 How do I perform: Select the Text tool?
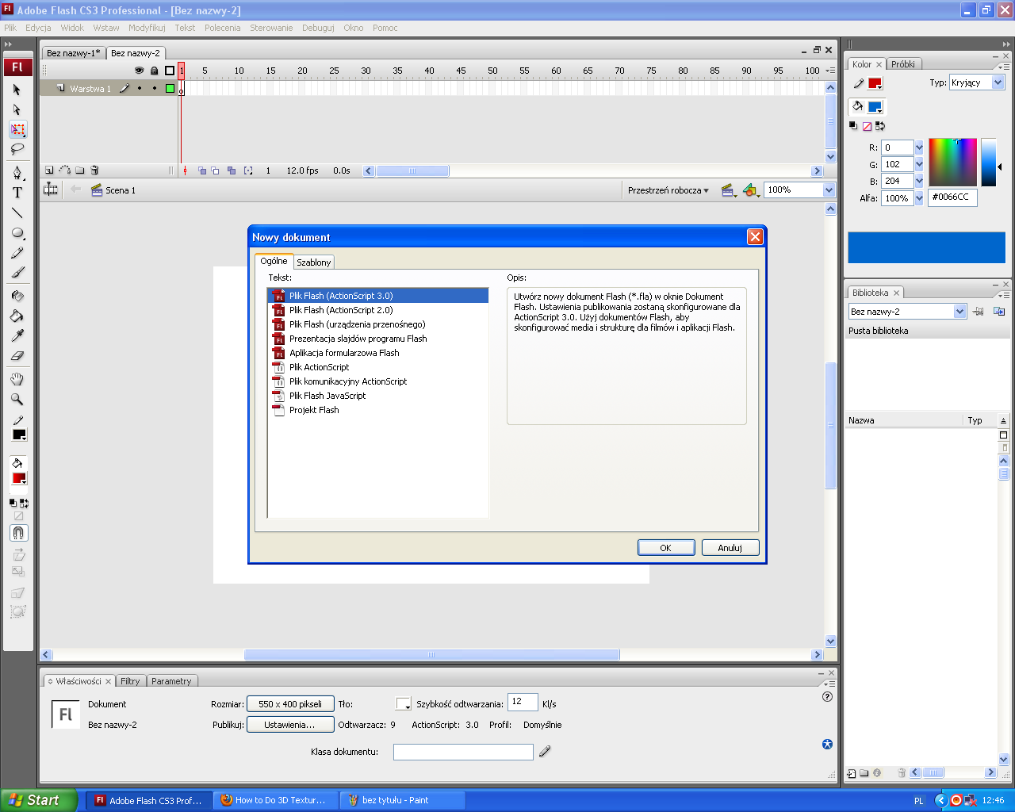pos(17,192)
